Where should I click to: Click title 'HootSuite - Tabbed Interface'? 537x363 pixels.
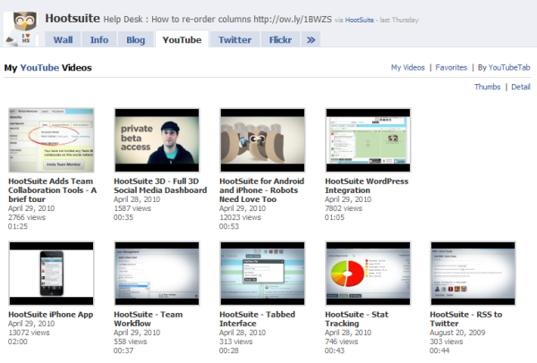[257, 319]
